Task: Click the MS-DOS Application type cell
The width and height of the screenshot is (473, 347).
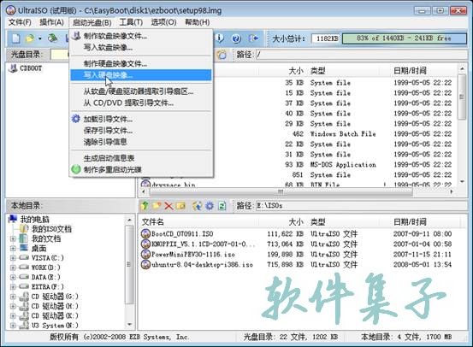Action: [343, 165]
